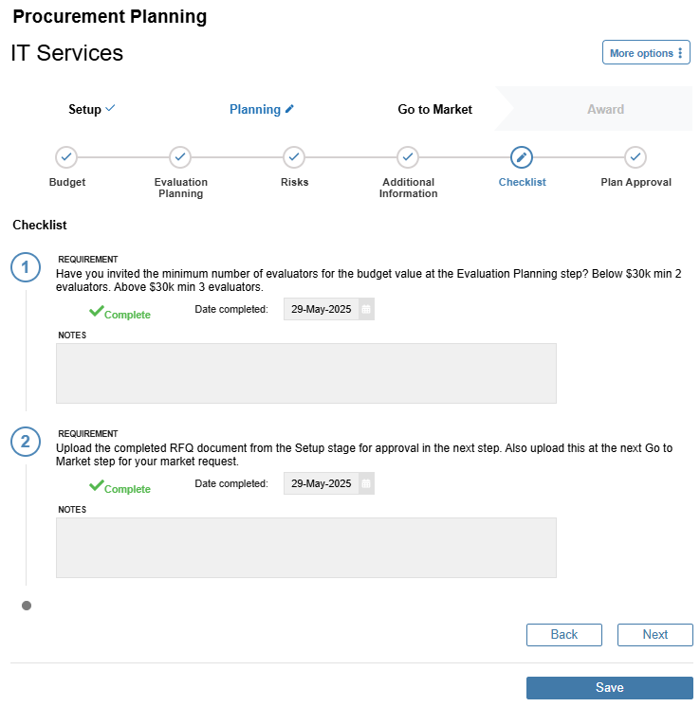Go to the Risks step circle
This screenshot has width=700, height=707.
(x=294, y=157)
